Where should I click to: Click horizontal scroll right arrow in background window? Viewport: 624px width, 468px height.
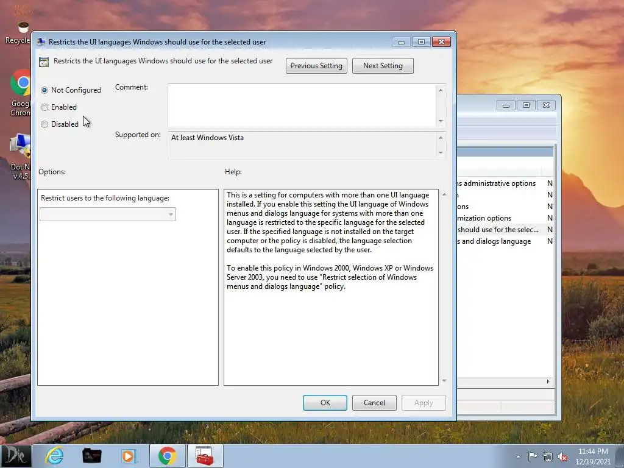[548, 381]
